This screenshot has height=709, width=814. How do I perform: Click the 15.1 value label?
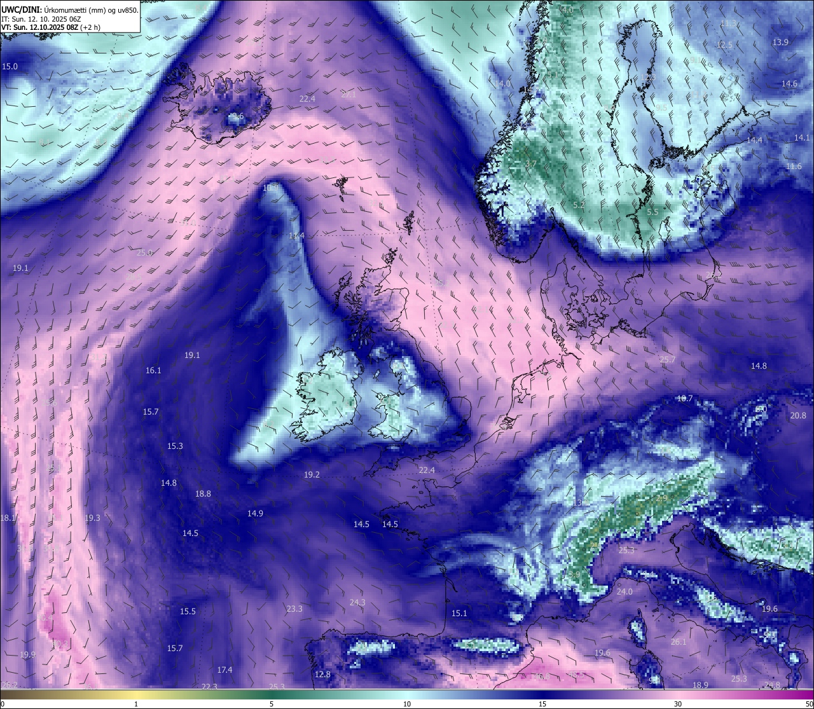[459, 614]
